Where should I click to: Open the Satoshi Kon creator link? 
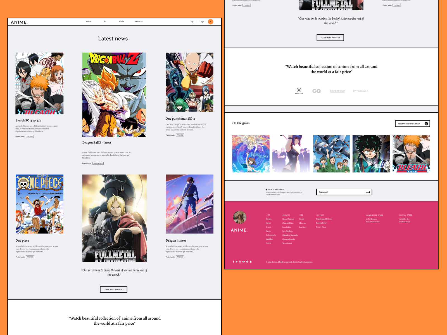click(287, 227)
